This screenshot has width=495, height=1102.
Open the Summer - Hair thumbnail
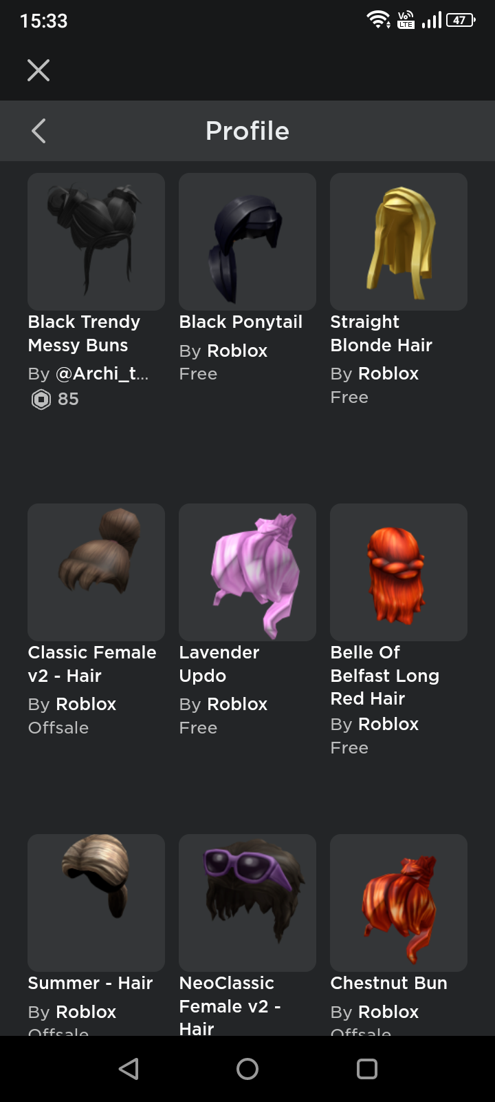tap(96, 903)
